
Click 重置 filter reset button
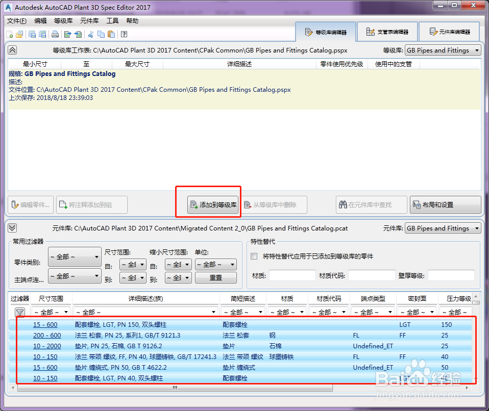[216, 277]
